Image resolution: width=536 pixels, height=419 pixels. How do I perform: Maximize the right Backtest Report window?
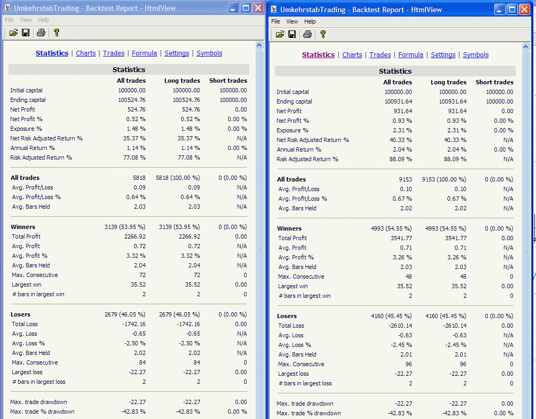(512, 10)
